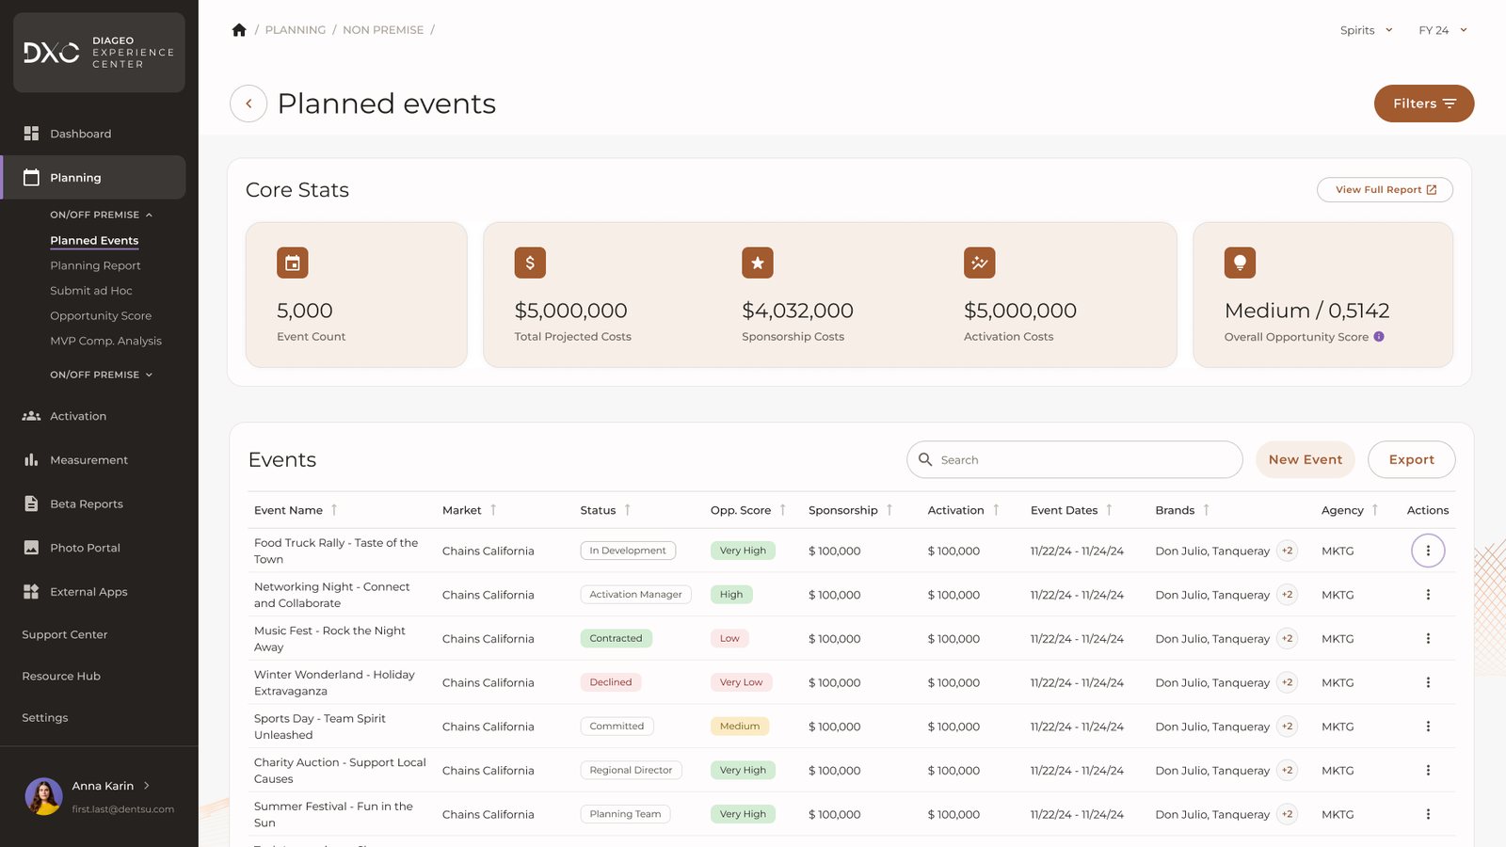The image size is (1506, 847).
Task: Sort table by Activation column
Action: [x=996, y=510]
